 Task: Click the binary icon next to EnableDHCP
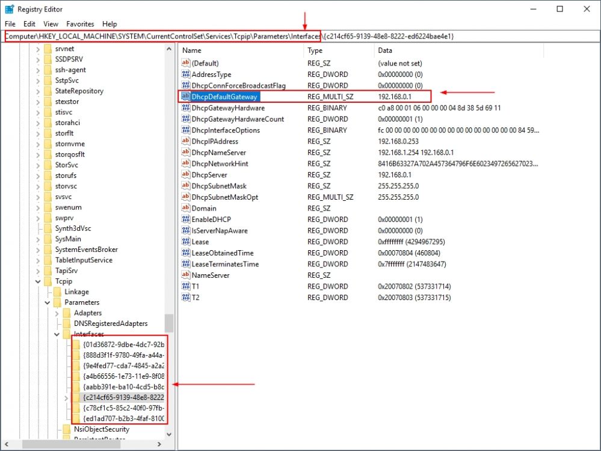pyautogui.click(x=186, y=219)
